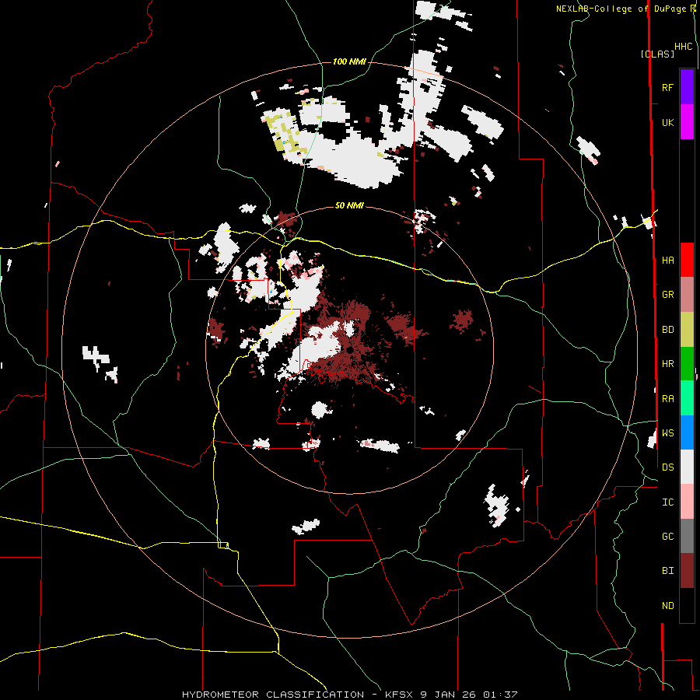Image resolution: width=700 pixels, height=700 pixels.
Task: Click the BD legend label
Action: pos(667,330)
